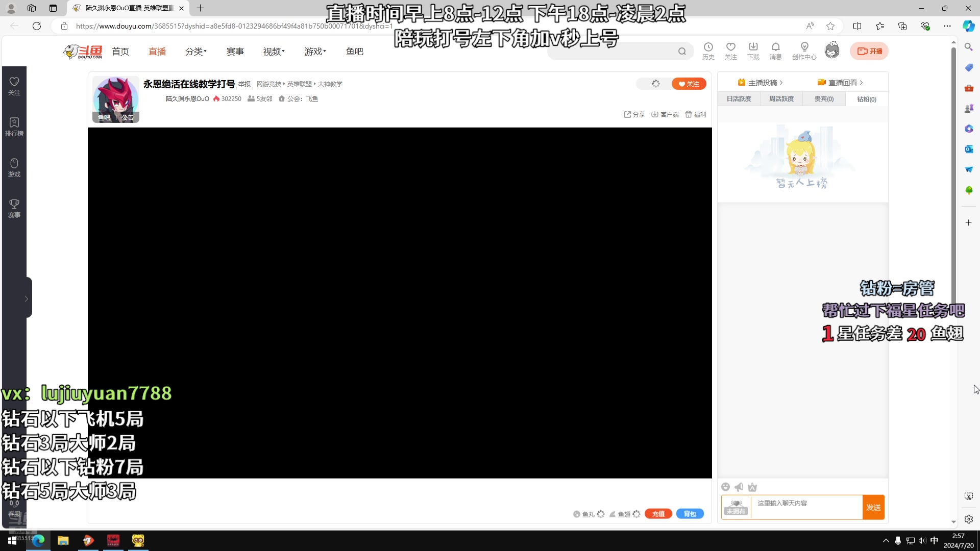
Task: Click the plus icon in Edge sidebar
Action: [x=968, y=222]
